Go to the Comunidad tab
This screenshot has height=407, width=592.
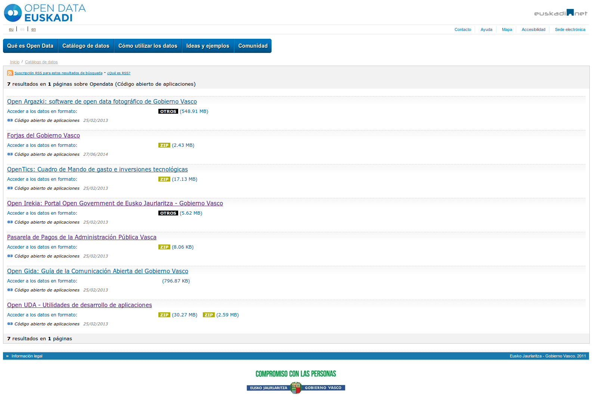(253, 46)
